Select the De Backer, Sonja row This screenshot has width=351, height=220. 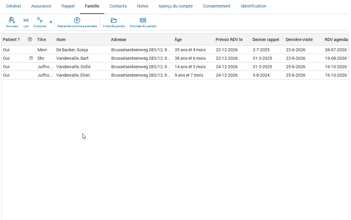pyautogui.click(x=175, y=50)
